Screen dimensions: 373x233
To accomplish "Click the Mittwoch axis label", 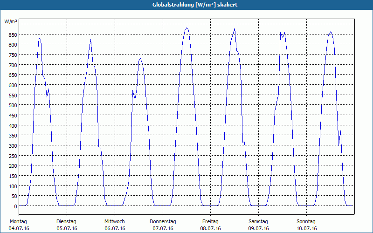I will 114,222.
